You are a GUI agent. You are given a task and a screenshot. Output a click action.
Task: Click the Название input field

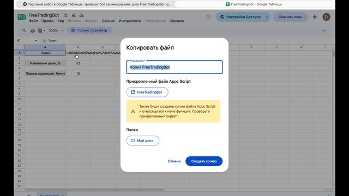(x=174, y=67)
